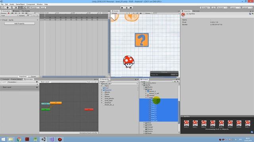Switch to the Game tab
This screenshot has height=142, width=254.
pyautogui.click(x=16, y=11)
